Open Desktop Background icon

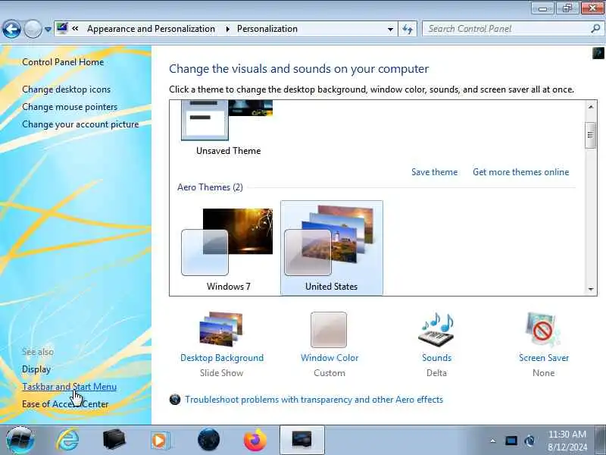(x=221, y=329)
